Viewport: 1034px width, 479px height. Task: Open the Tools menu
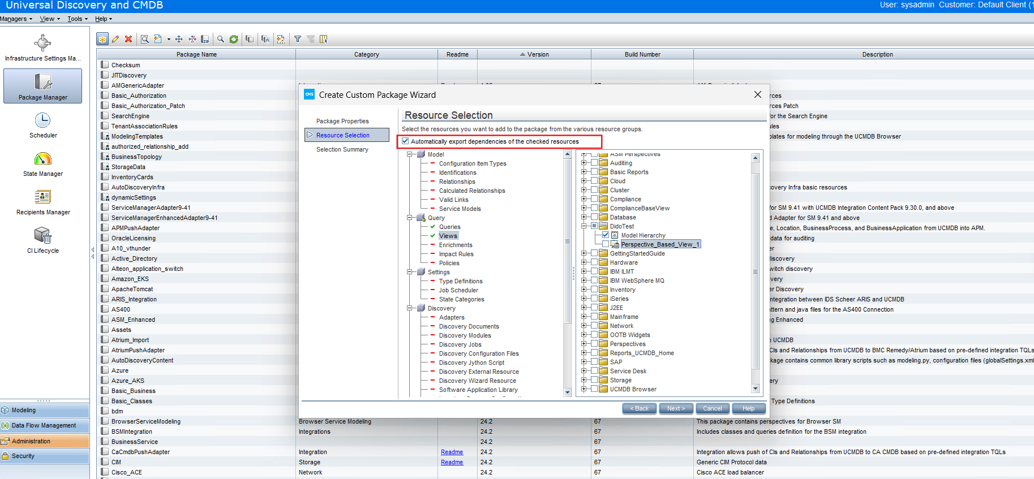click(x=78, y=19)
